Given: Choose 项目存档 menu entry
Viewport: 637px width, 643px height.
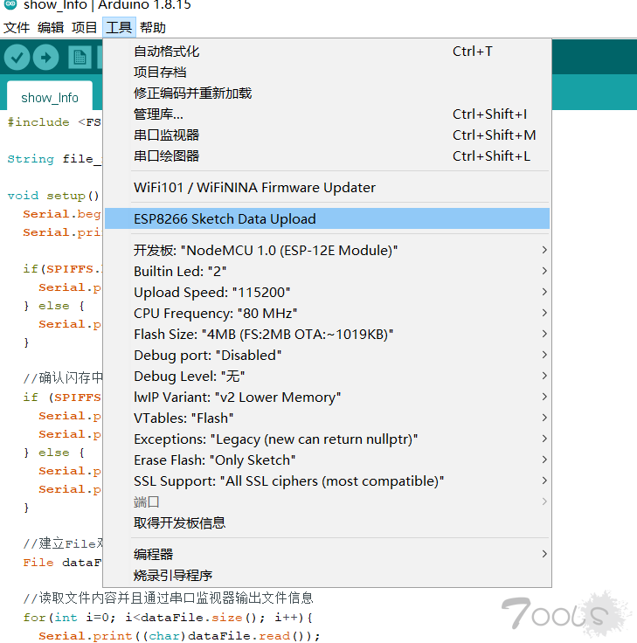Looking at the screenshot, I should 327,73.
